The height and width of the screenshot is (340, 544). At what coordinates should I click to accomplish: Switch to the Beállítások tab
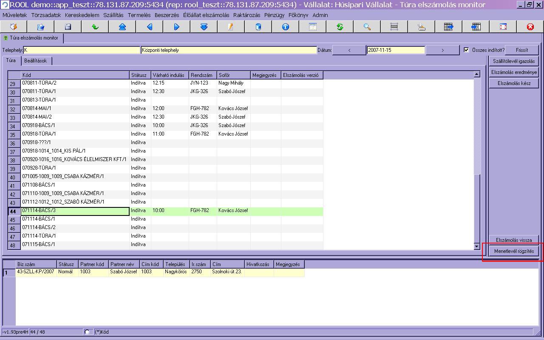coord(36,61)
